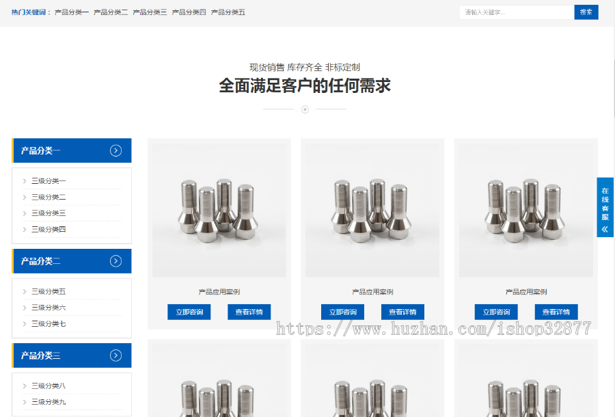This screenshot has height=417, width=615.
Task: Click 查看详情 on third product card
Action: coord(556,312)
